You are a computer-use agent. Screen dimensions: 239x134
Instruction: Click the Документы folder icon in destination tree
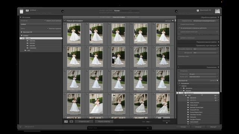coord(184,88)
